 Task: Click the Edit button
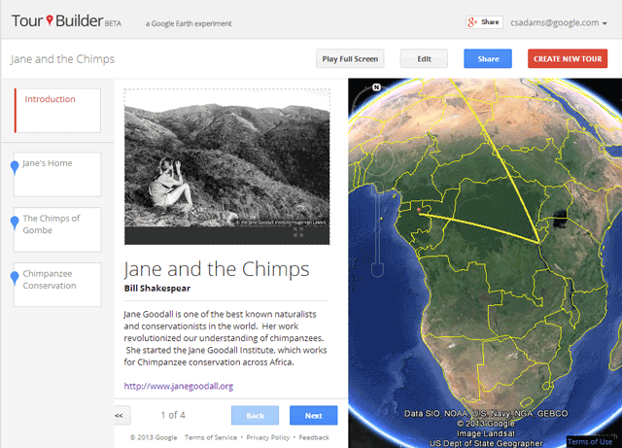click(x=424, y=58)
